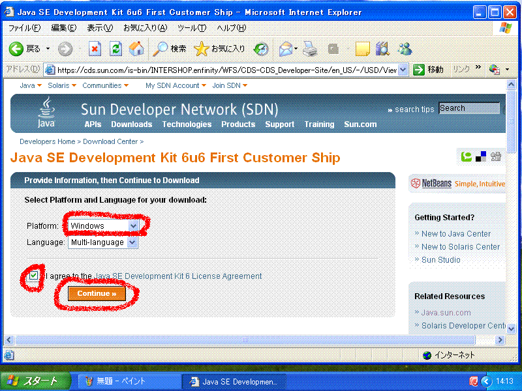Open the ツール(T) menu

pyautogui.click(x=192, y=28)
